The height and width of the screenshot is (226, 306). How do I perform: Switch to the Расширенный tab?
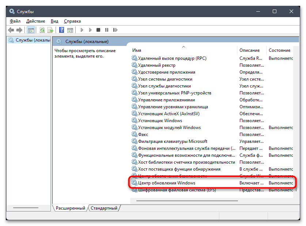click(x=71, y=208)
